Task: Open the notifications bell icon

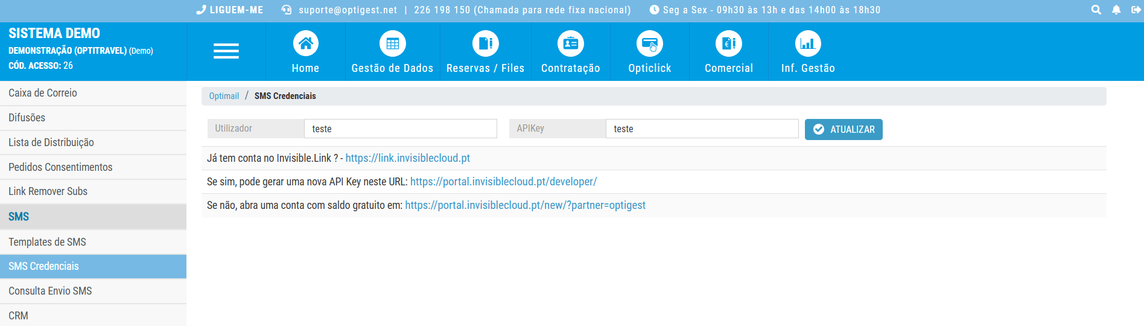Action: click(1116, 10)
